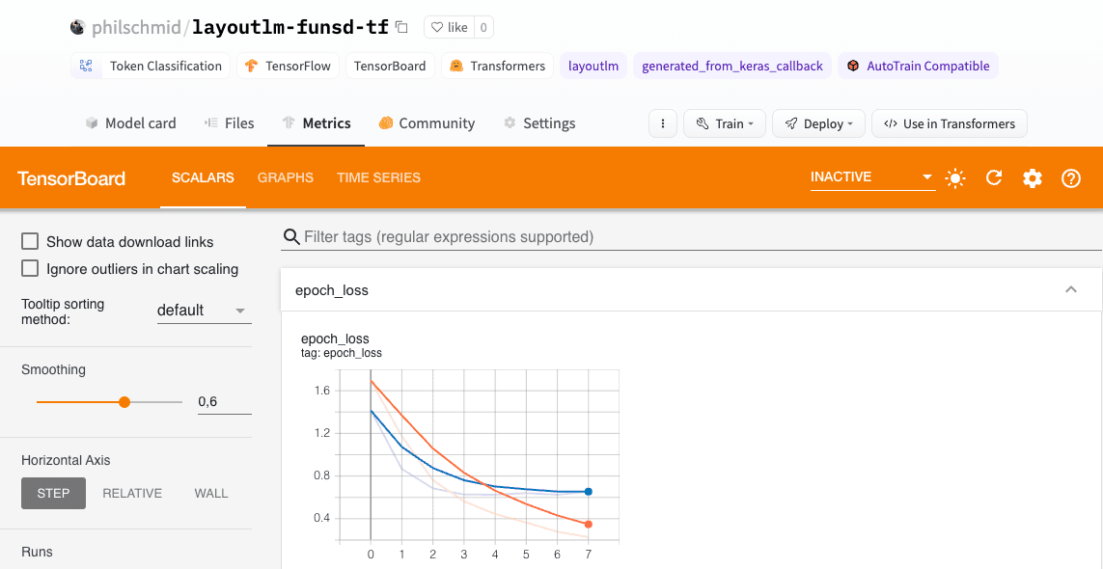The width and height of the screenshot is (1103, 569).
Task: Collapse the epoch_loss section chevron
Action: tap(1070, 289)
